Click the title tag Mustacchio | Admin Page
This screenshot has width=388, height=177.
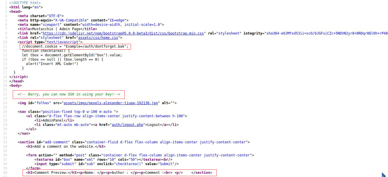57,29
